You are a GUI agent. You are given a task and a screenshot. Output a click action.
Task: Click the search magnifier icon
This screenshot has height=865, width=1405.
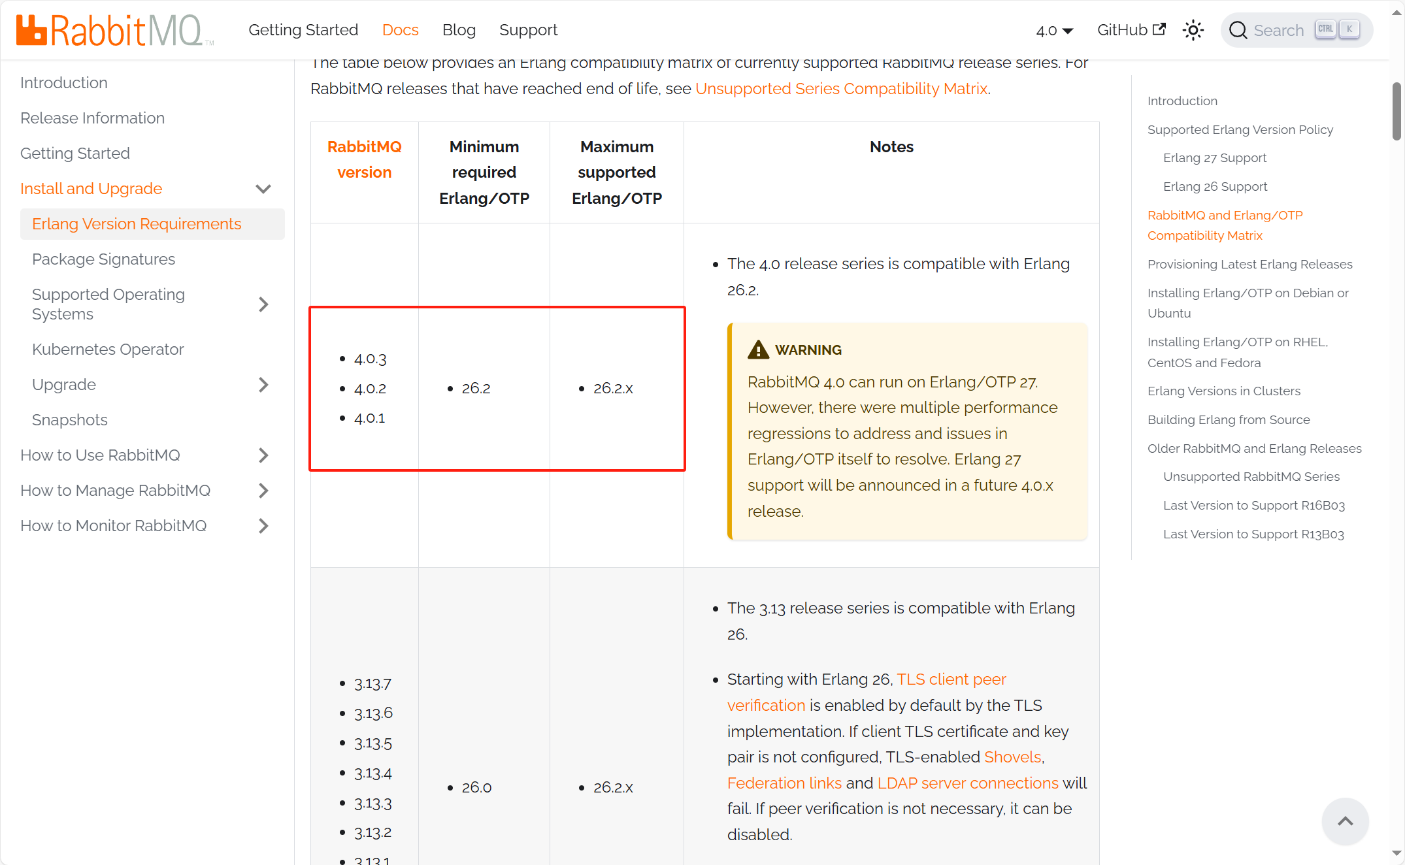click(1238, 30)
